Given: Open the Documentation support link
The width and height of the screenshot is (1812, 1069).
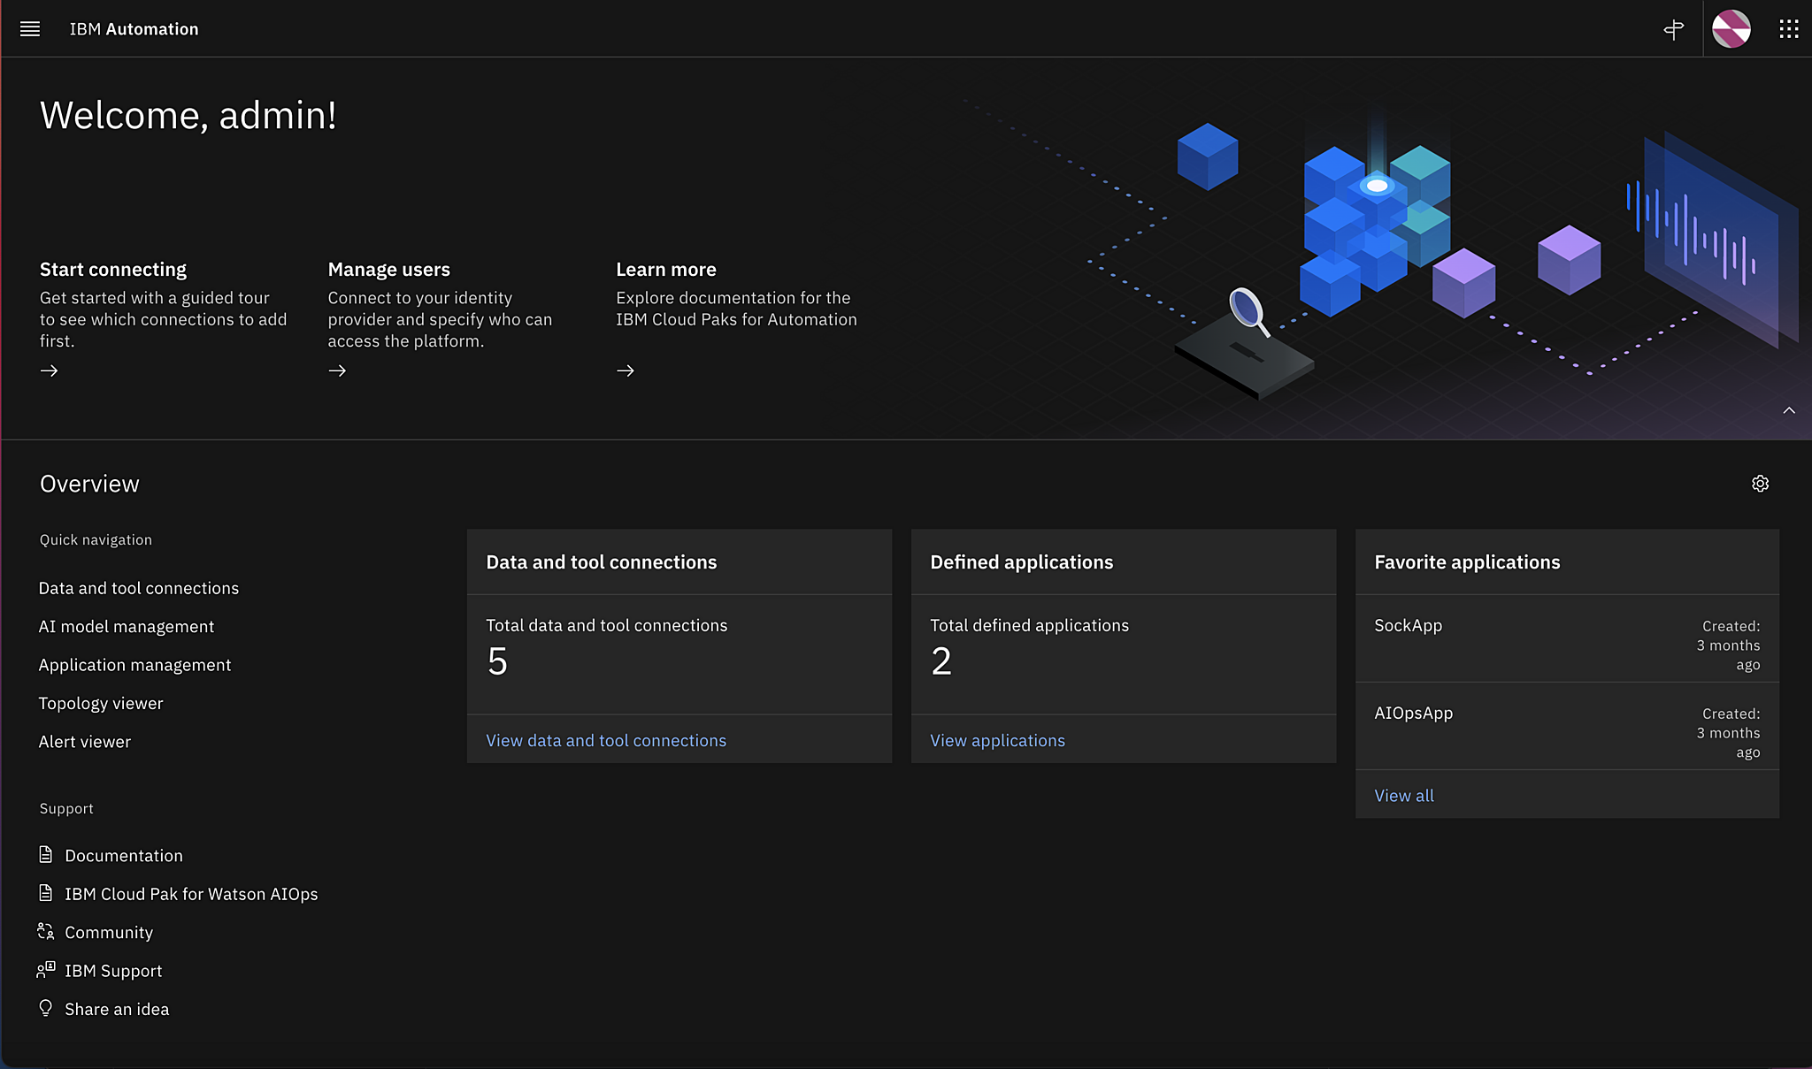Looking at the screenshot, I should pyautogui.click(x=124, y=855).
